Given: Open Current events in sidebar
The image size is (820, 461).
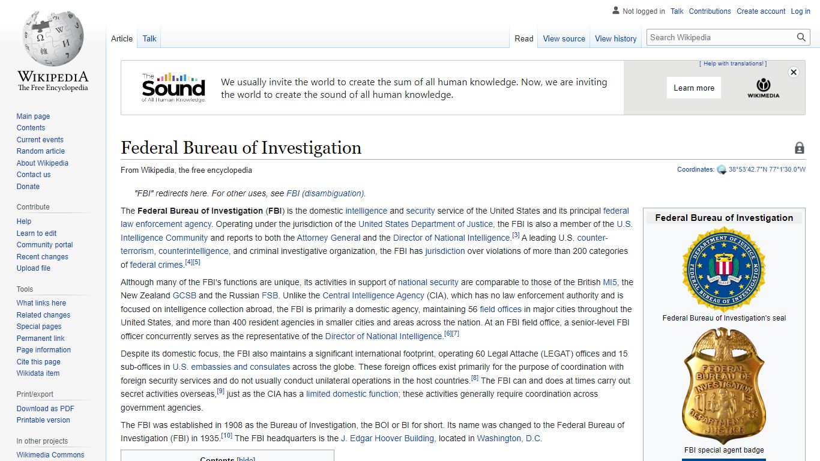Looking at the screenshot, I should [40, 140].
